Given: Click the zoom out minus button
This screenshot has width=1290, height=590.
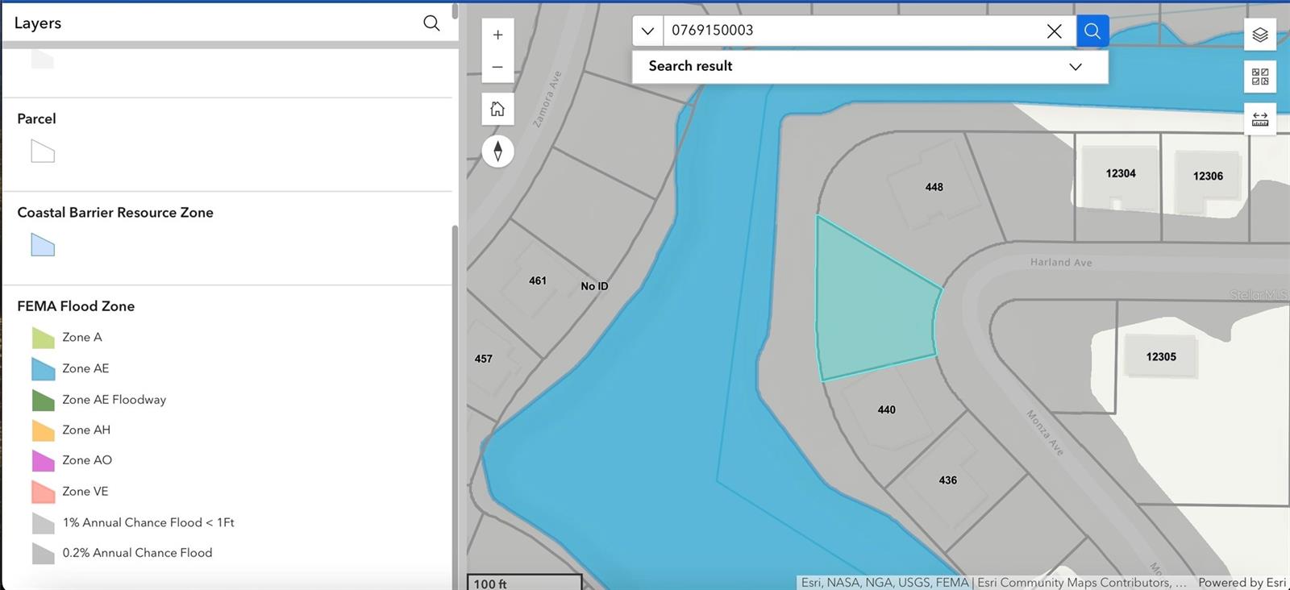Looking at the screenshot, I should pos(497,67).
